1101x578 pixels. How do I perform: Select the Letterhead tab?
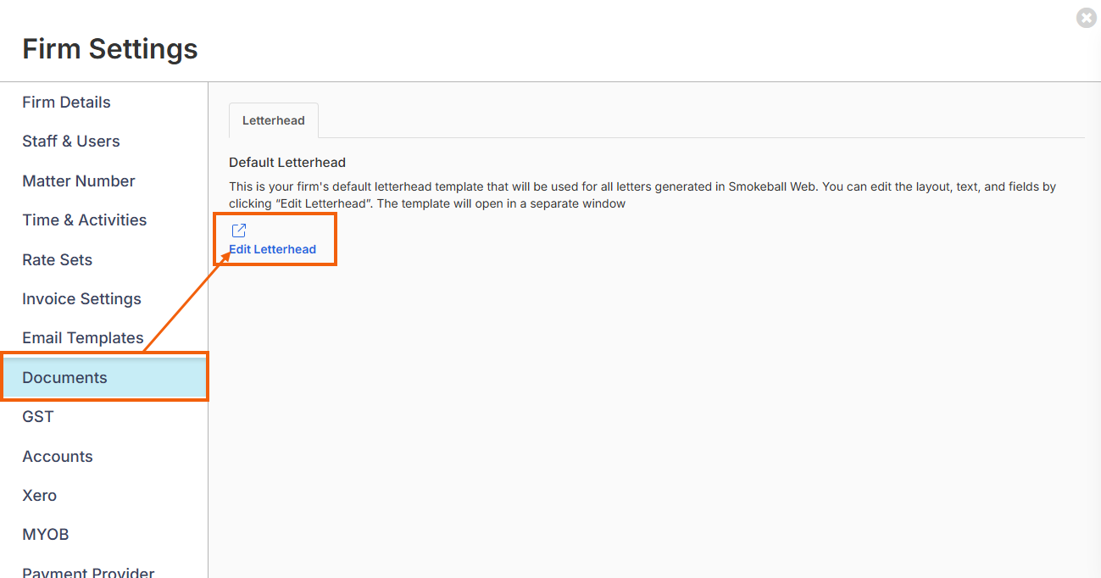coord(273,120)
